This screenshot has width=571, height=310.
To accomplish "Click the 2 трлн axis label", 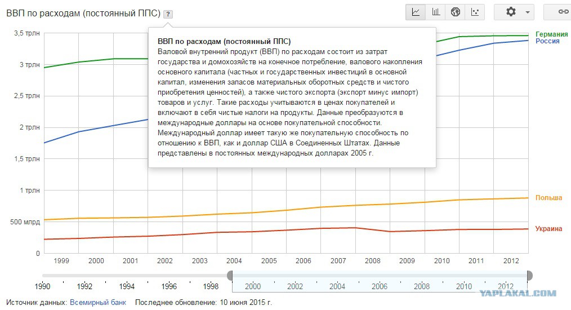I will (29, 127).
